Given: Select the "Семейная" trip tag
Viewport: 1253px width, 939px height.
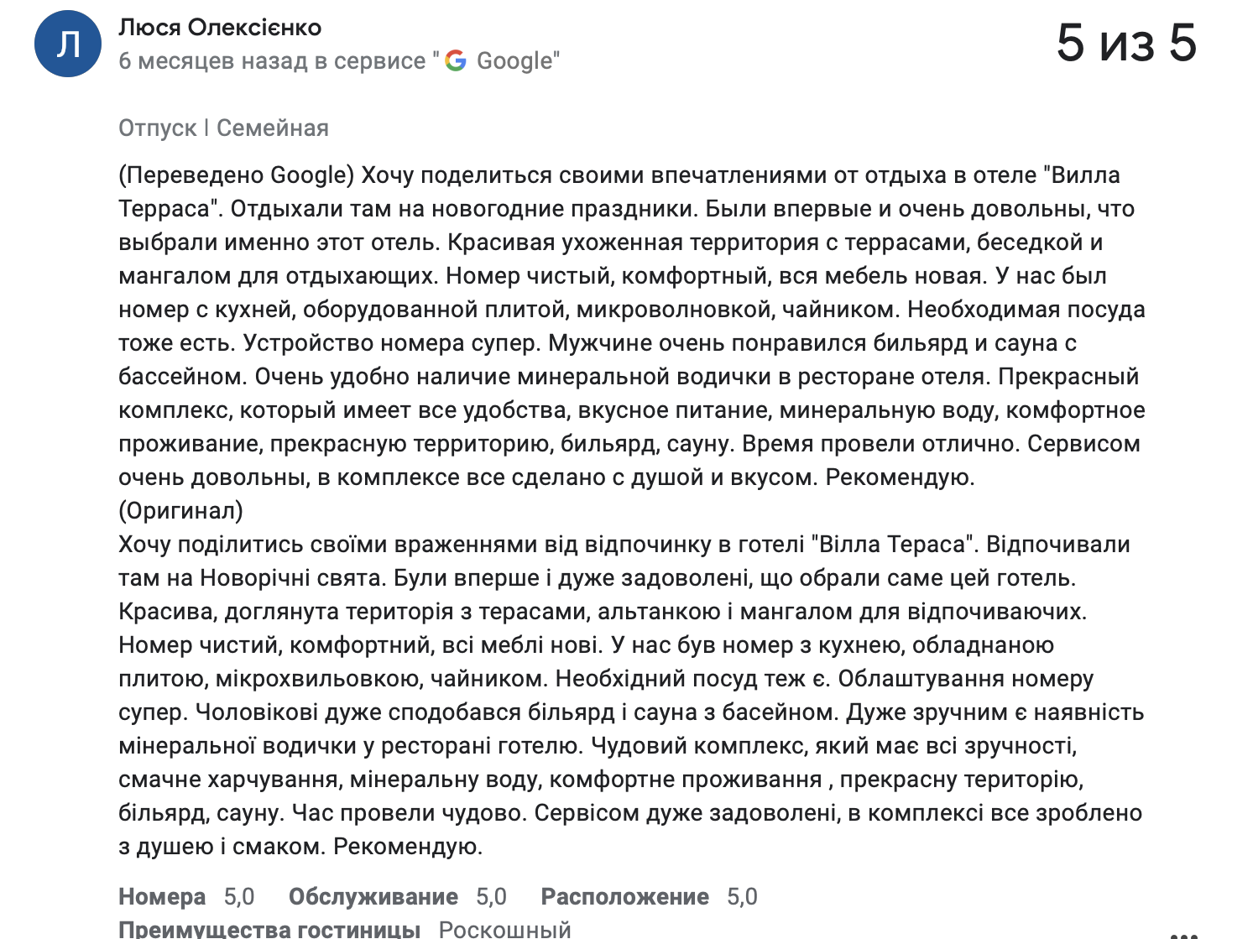Looking at the screenshot, I should pos(273,128).
